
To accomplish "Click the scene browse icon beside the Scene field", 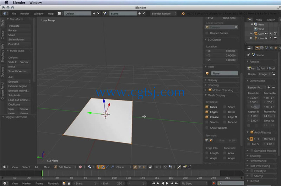I will coord(105,13).
